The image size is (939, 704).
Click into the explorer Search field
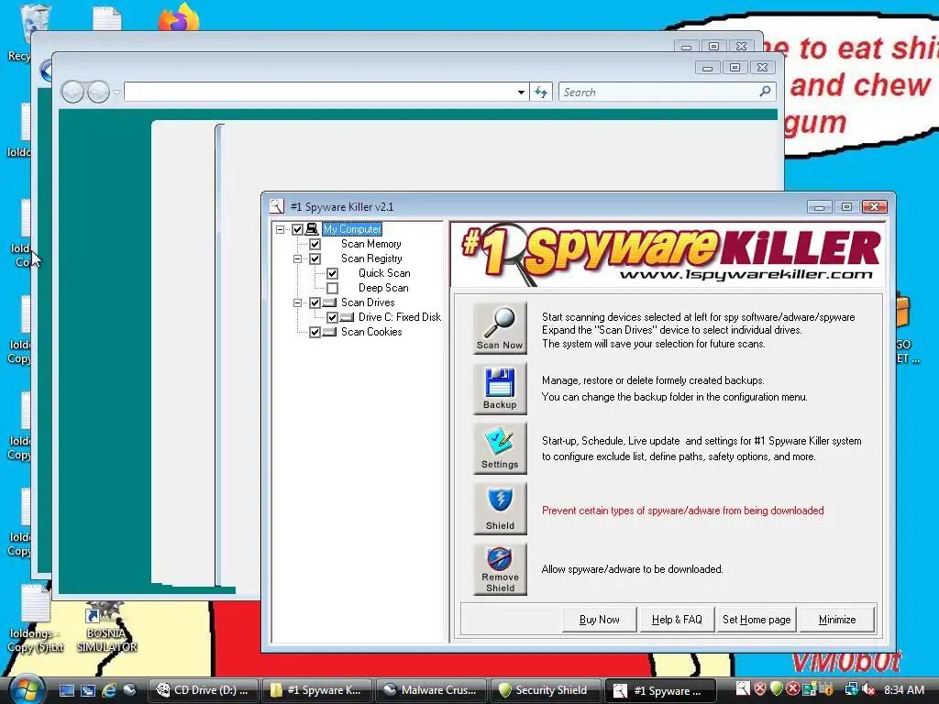(668, 93)
